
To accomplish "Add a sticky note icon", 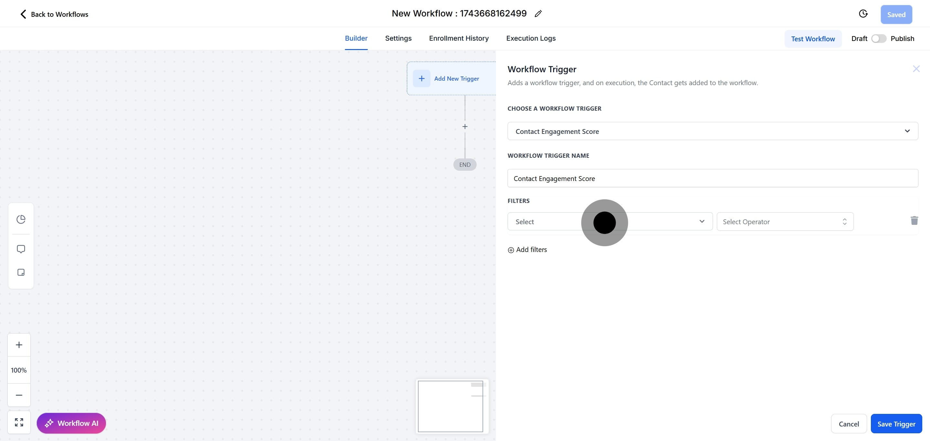I will point(21,272).
